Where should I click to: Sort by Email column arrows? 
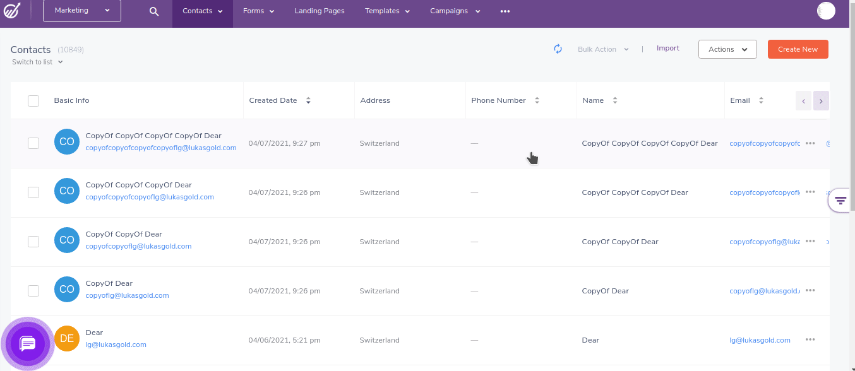pos(761,100)
